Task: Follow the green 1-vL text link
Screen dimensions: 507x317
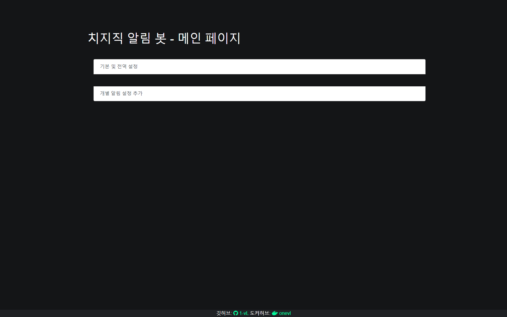Action: click(x=244, y=313)
